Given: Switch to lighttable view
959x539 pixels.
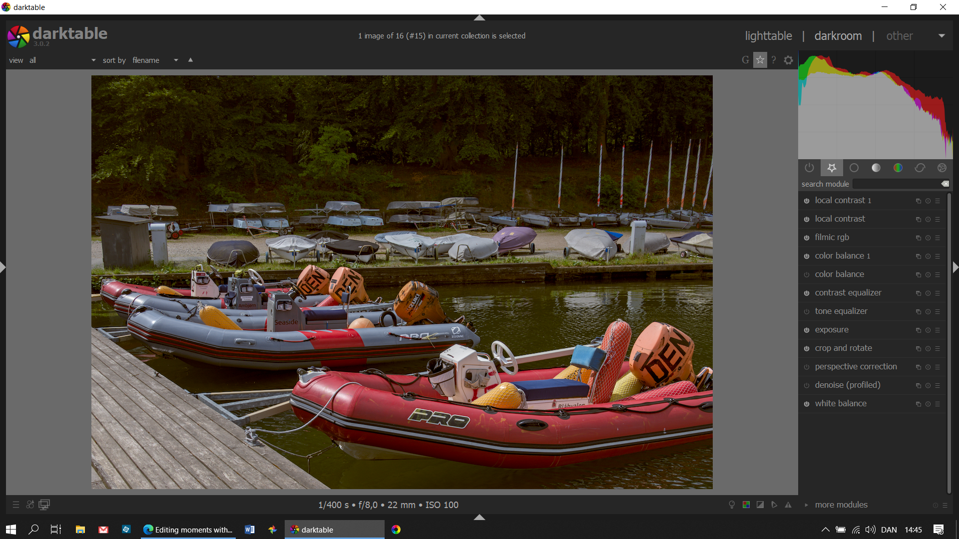Looking at the screenshot, I should pos(768,36).
